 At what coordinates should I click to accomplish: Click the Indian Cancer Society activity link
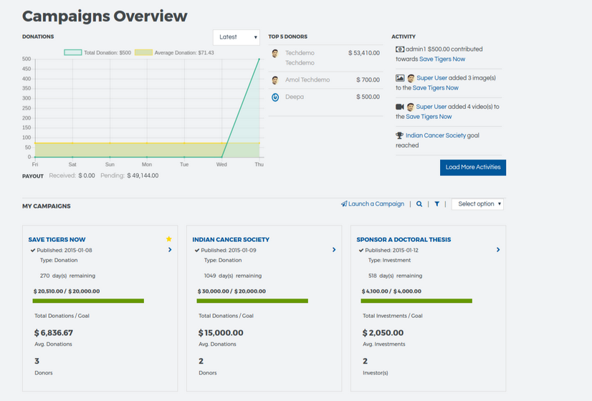pos(436,135)
